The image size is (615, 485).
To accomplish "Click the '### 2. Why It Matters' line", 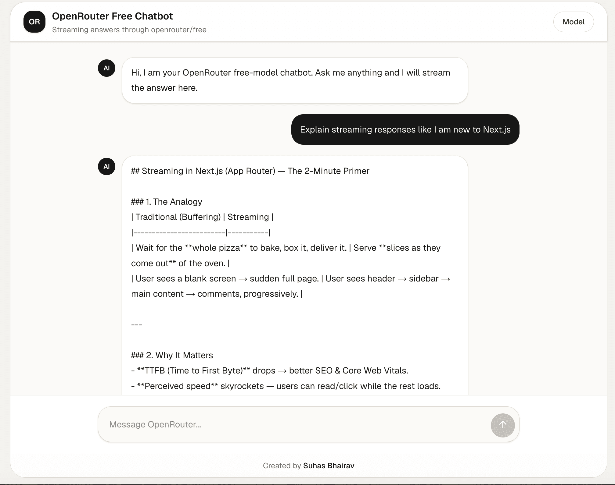I will tap(172, 355).
